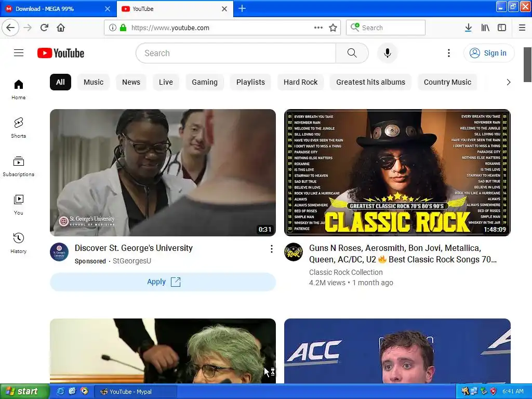Click YouTube - Mypal taskbar button
This screenshot has height=399, width=532.
coord(135,392)
